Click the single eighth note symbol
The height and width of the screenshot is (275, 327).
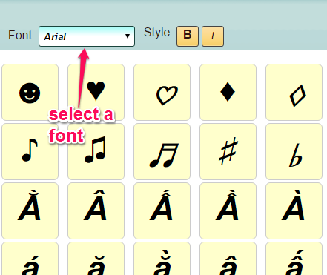[30, 152]
